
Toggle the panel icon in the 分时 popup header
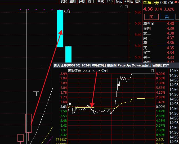point(153,71)
